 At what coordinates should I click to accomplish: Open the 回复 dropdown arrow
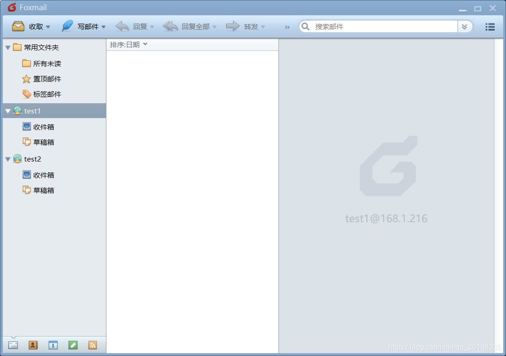click(152, 27)
